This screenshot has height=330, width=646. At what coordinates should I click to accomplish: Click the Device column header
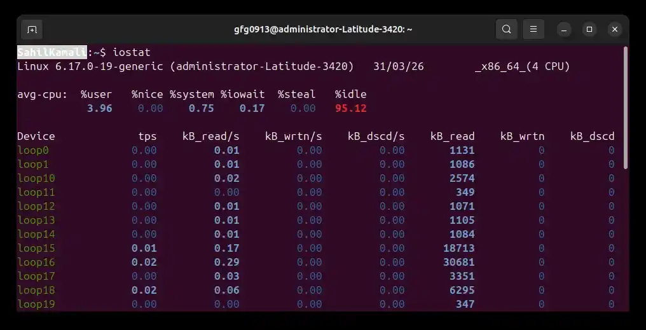pos(36,136)
